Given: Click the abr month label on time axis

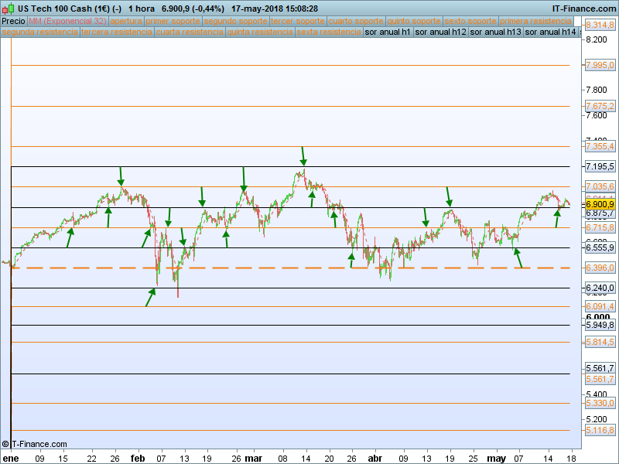Looking at the screenshot, I should pos(374,458).
